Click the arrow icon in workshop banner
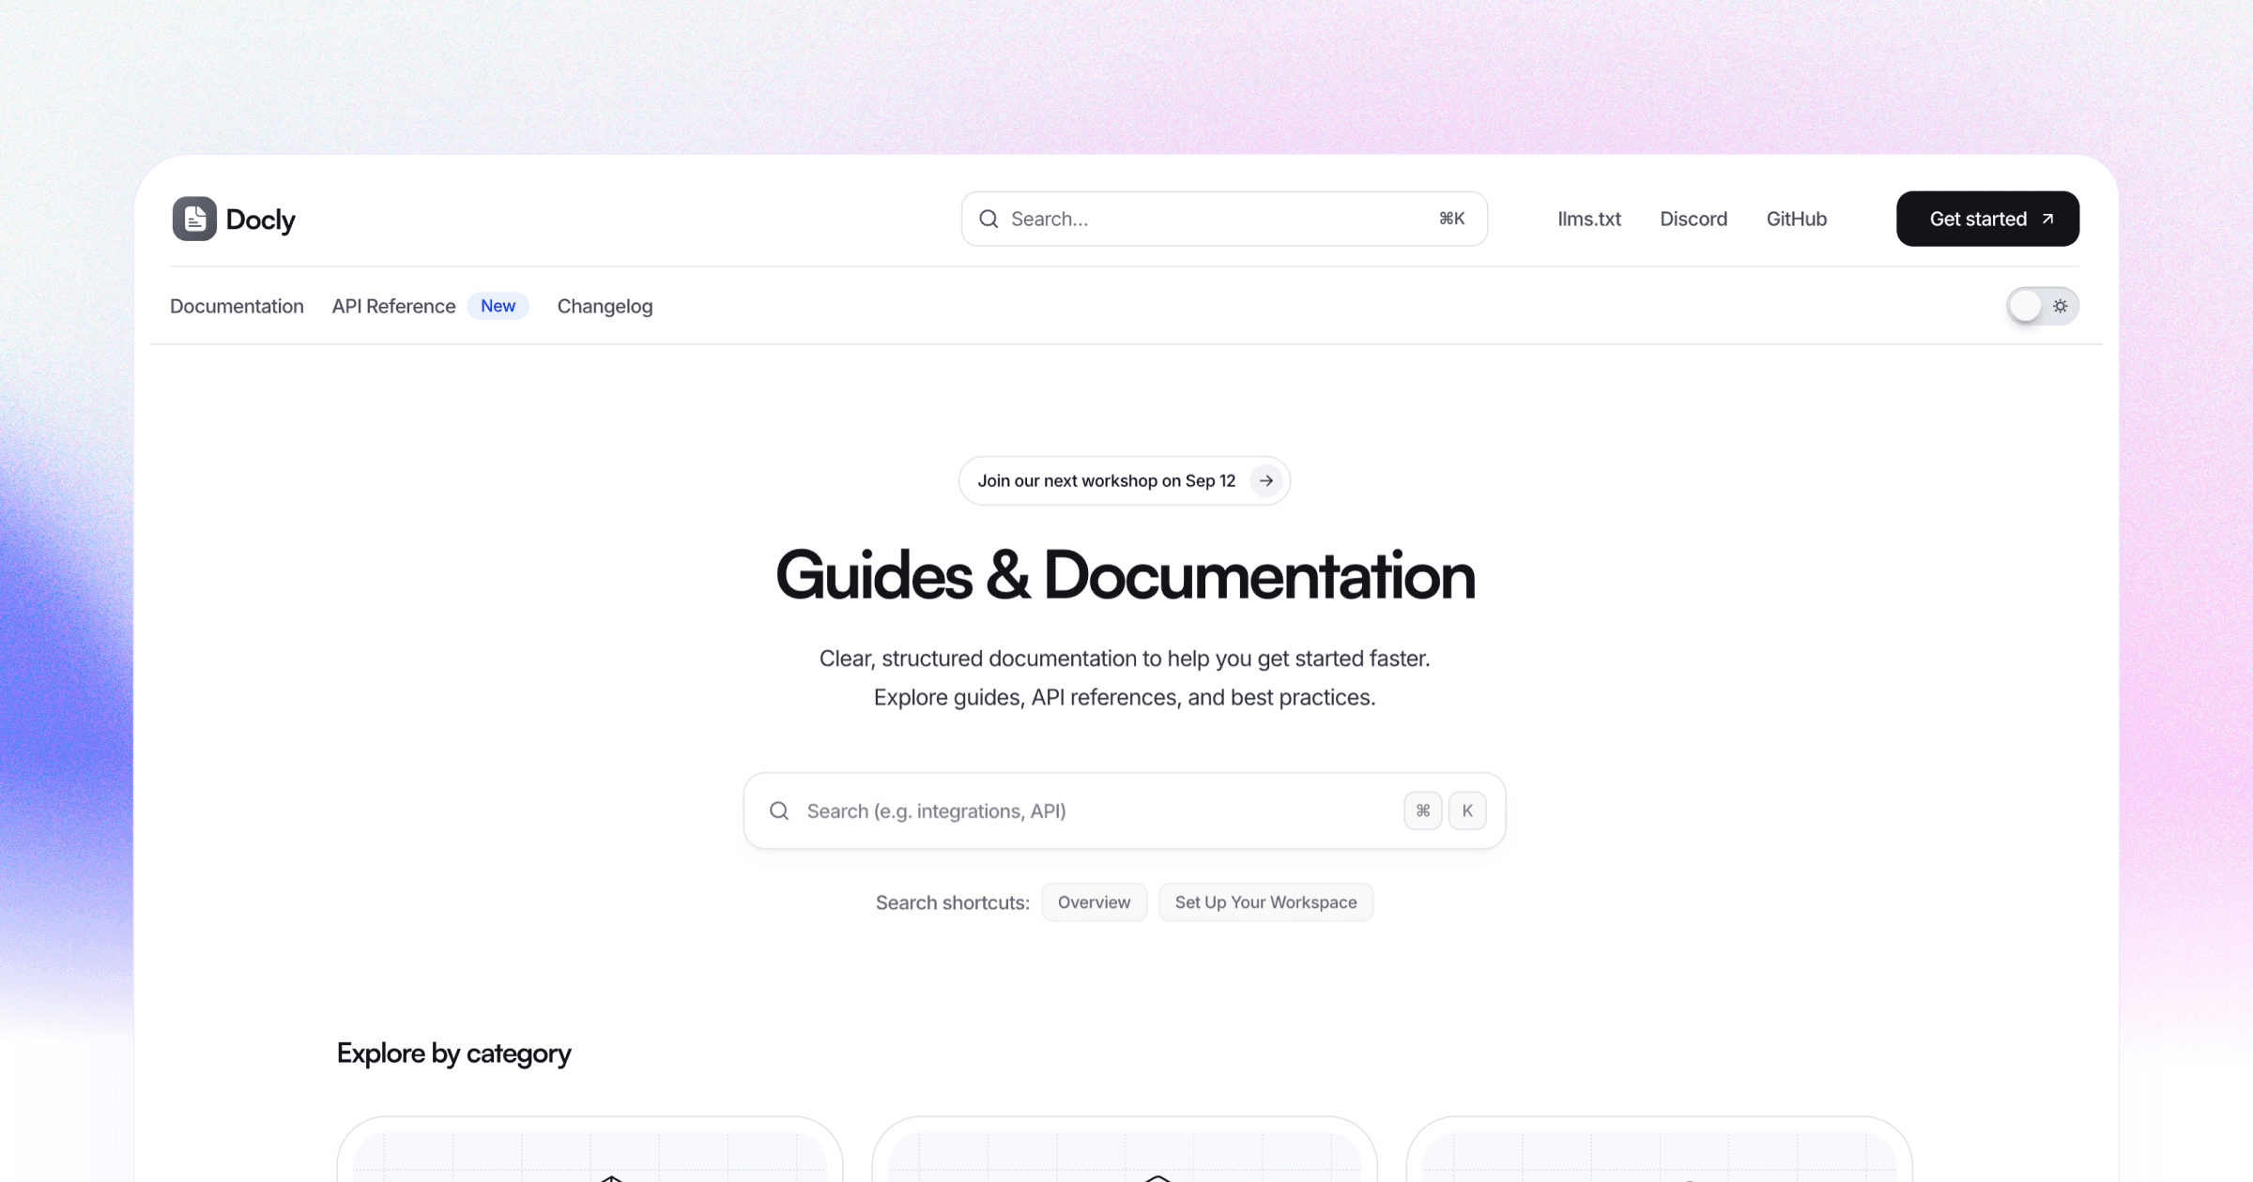The width and height of the screenshot is (2253, 1182). point(1266,480)
